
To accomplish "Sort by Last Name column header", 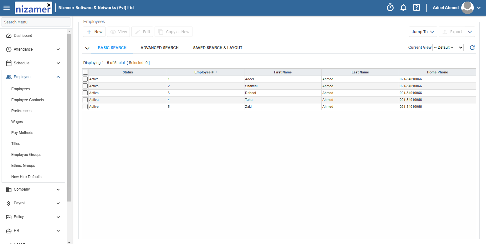I will click(360, 72).
